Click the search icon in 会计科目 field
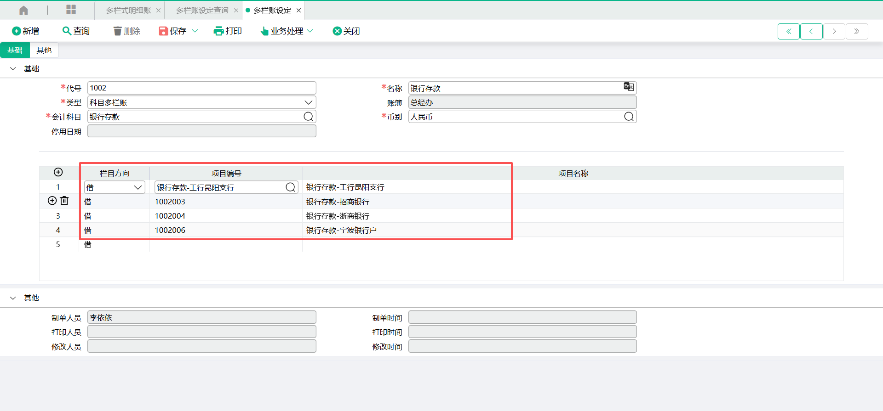This screenshot has width=883, height=411. coord(308,117)
